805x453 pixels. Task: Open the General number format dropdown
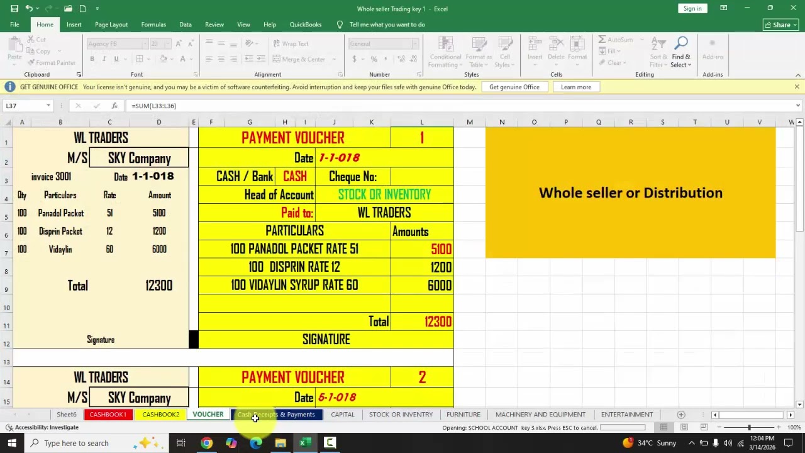414,44
